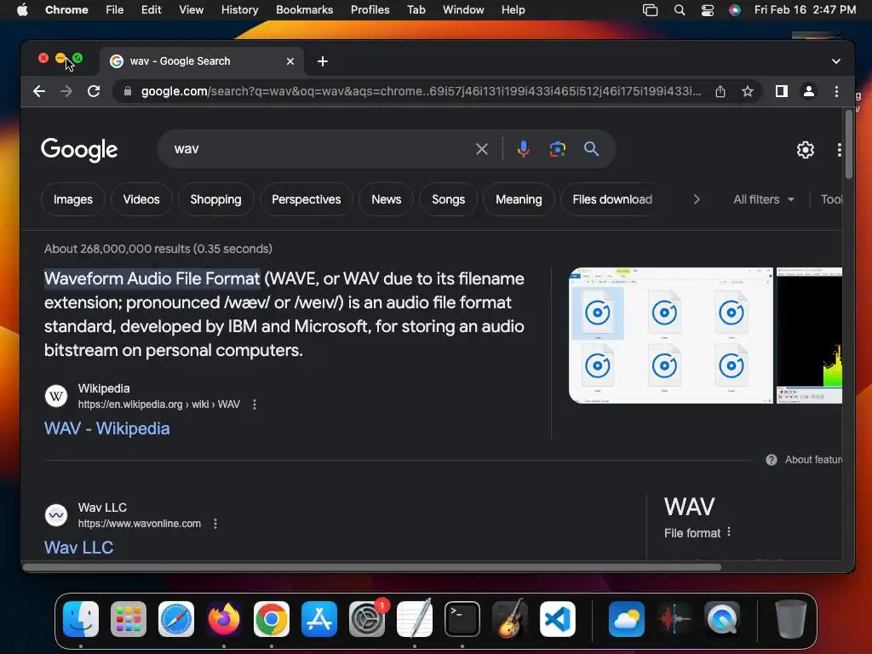The image size is (872, 654).
Task: Click the horizontal scrollbar at window bottom
Action: (x=371, y=567)
